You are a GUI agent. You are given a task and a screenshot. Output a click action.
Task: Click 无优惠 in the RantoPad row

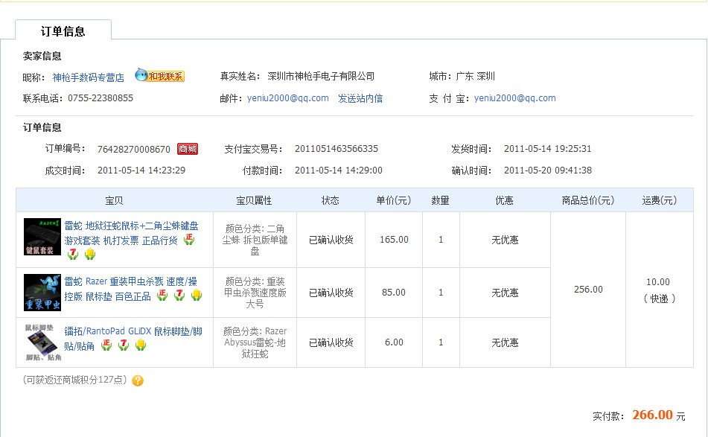(x=505, y=342)
